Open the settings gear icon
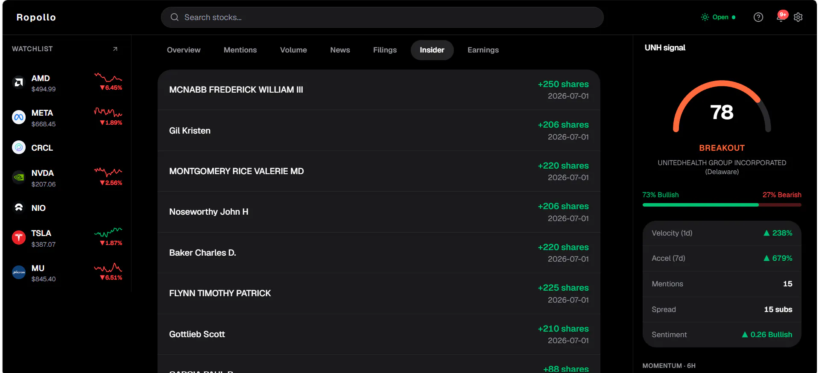Screen dimensions: 819x373 798,17
